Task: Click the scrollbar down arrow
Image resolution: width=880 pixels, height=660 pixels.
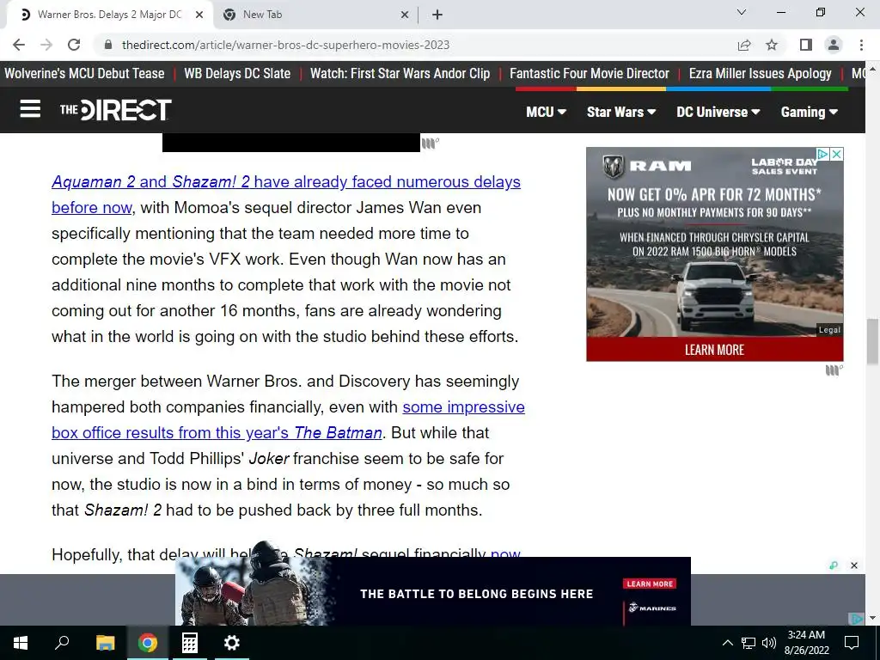Action: point(873,619)
